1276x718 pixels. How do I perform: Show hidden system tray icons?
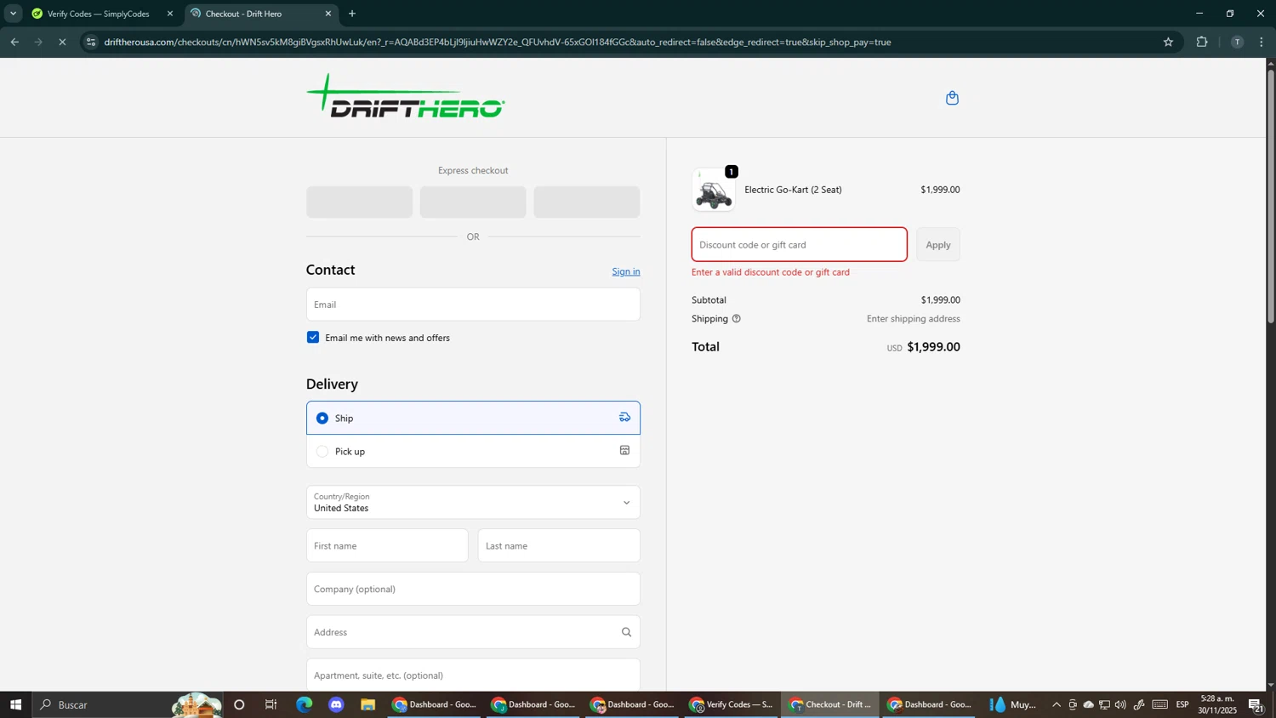pos(1057,704)
